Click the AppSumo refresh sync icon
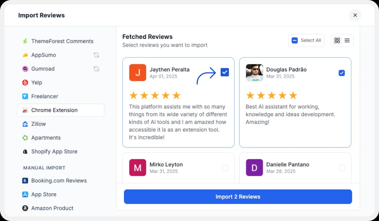Image resolution: width=379 pixels, height=221 pixels. click(96, 55)
